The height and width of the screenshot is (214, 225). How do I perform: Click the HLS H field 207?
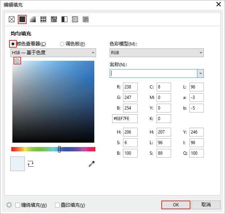tap(164, 132)
